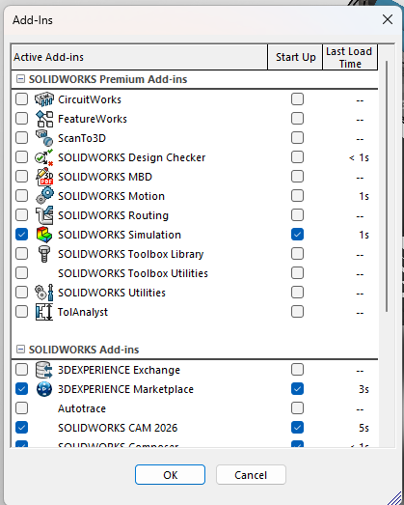This screenshot has height=505, width=404.
Task: Enable the CircuitWorks active add-in checkbox
Action: coord(21,99)
